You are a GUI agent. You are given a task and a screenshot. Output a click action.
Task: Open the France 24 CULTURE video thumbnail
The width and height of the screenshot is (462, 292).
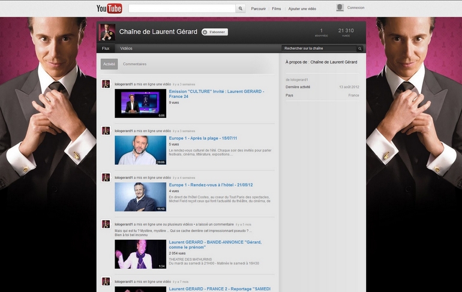140,103
